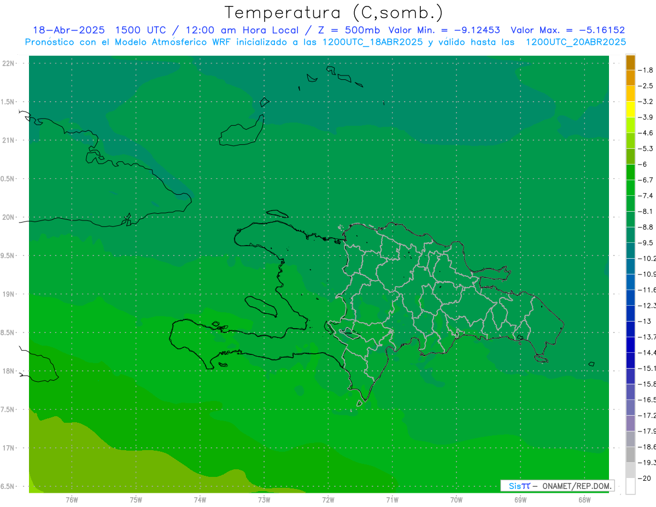This screenshot has width=656, height=507.
Task: Click the ONAMET/REP.DOM. credit box
Action: click(x=557, y=486)
